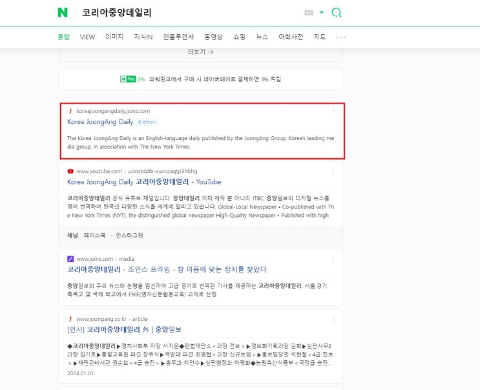The image size is (480, 390).
Task: Click the 'The Korea JoongAng Daily is an' description
Action: (x=200, y=143)
